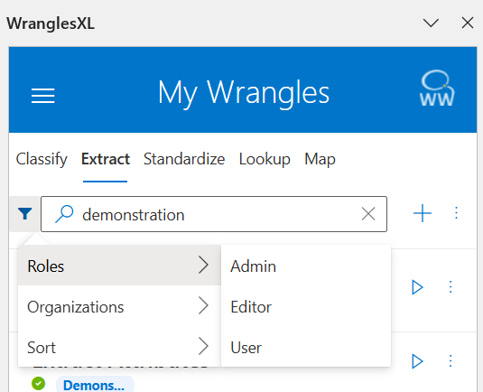
Task: Open the WranglesXL pane dropdown arrow
Action: [431, 23]
